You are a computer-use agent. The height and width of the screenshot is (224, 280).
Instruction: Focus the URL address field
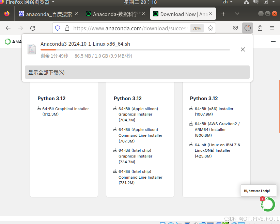point(130,28)
